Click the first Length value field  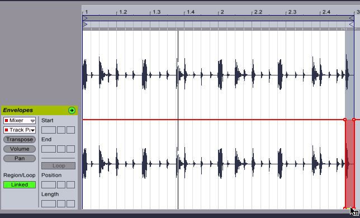(x=49, y=203)
